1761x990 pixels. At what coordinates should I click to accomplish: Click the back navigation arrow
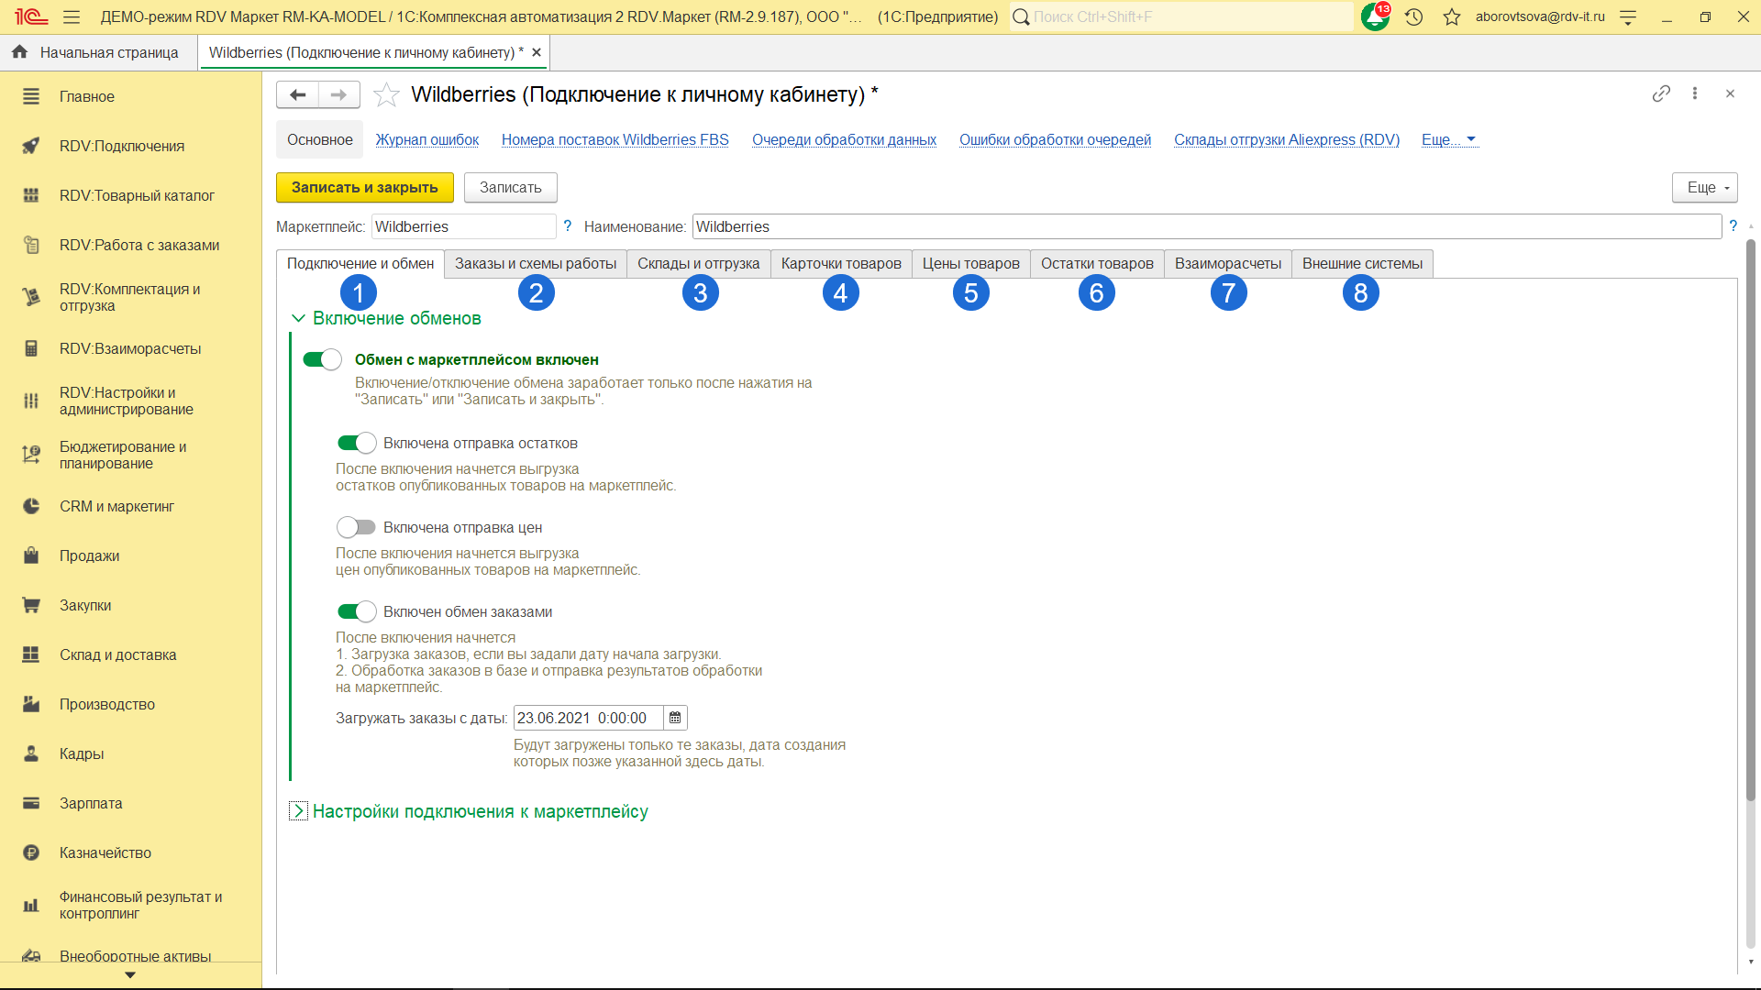tap(297, 94)
